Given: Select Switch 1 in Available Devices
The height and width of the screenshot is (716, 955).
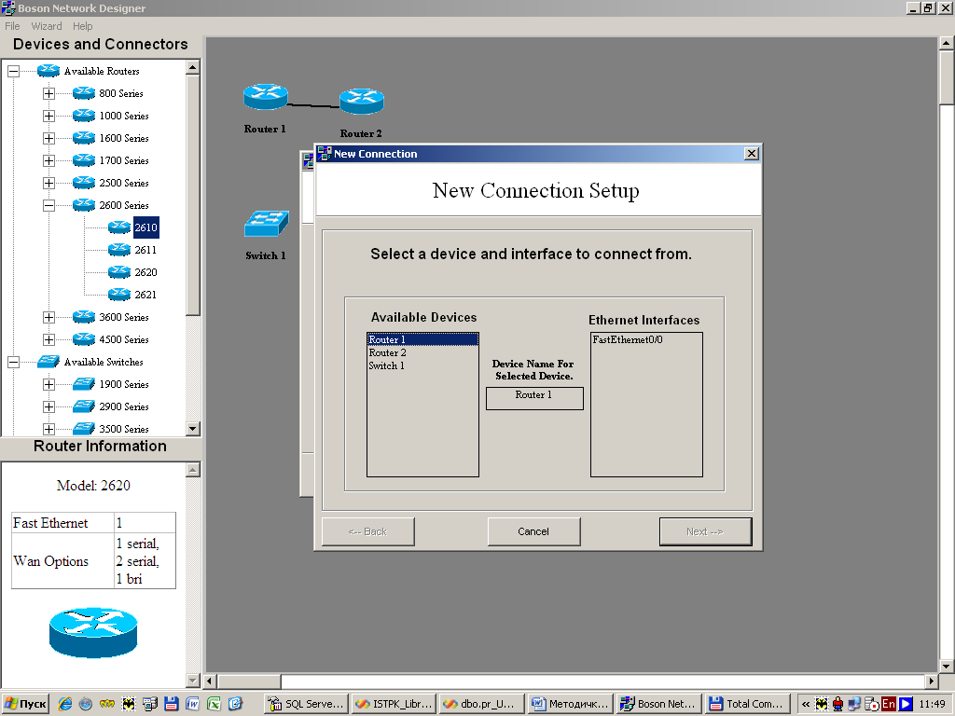Looking at the screenshot, I should [422, 365].
